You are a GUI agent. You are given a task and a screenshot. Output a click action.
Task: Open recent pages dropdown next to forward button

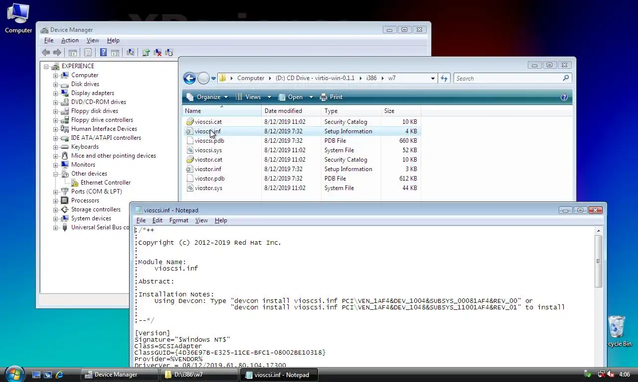click(213, 79)
